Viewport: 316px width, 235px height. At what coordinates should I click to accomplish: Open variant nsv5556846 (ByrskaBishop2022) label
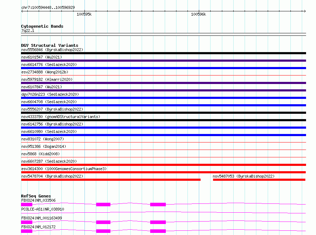pyautogui.click(x=52, y=50)
